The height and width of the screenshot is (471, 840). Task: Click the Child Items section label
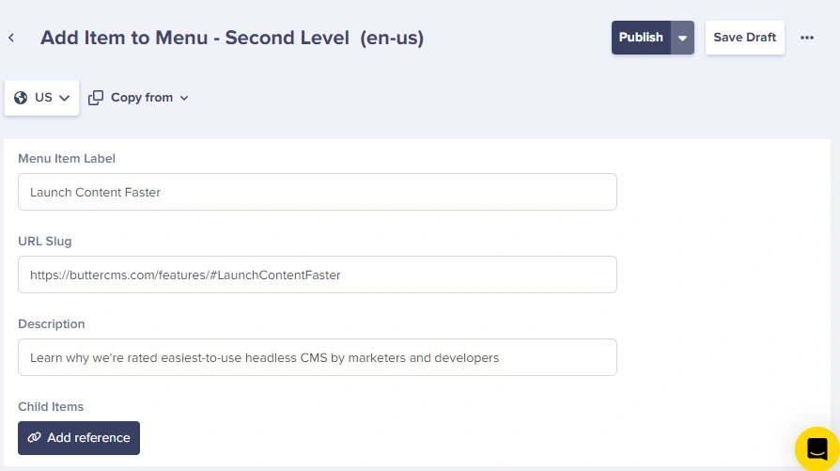(51, 407)
